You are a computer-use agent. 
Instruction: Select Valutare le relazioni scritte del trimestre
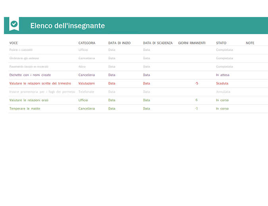coord(40,83)
